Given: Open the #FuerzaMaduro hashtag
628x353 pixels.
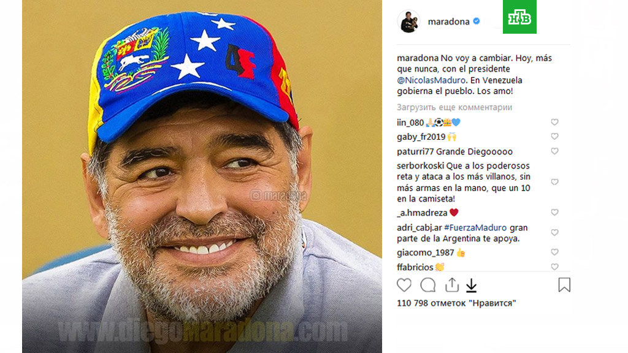Looking at the screenshot, I should tap(475, 228).
